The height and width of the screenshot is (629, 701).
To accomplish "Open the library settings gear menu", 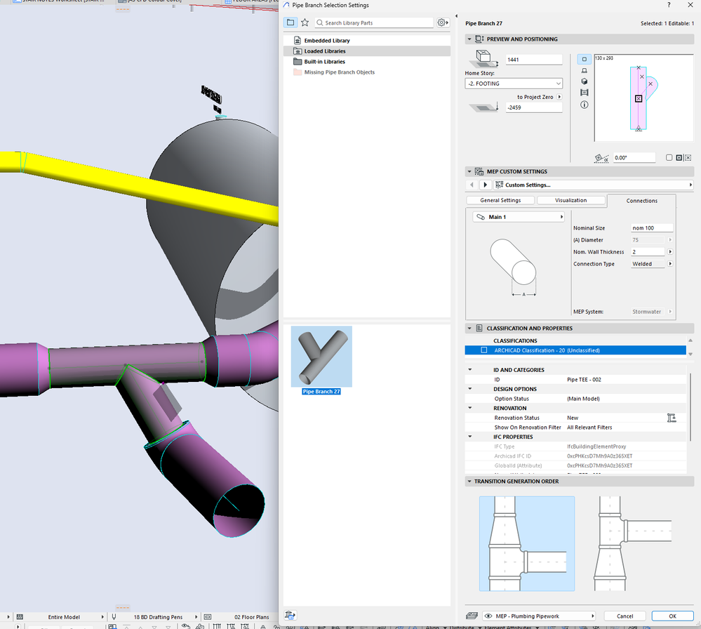I will click(x=441, y=22).
